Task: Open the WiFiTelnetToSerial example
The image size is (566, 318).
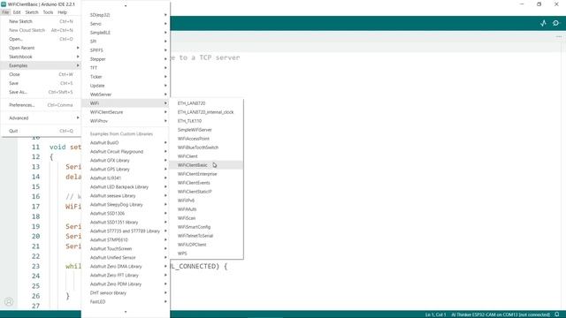Action: click(x=206, y=236)
